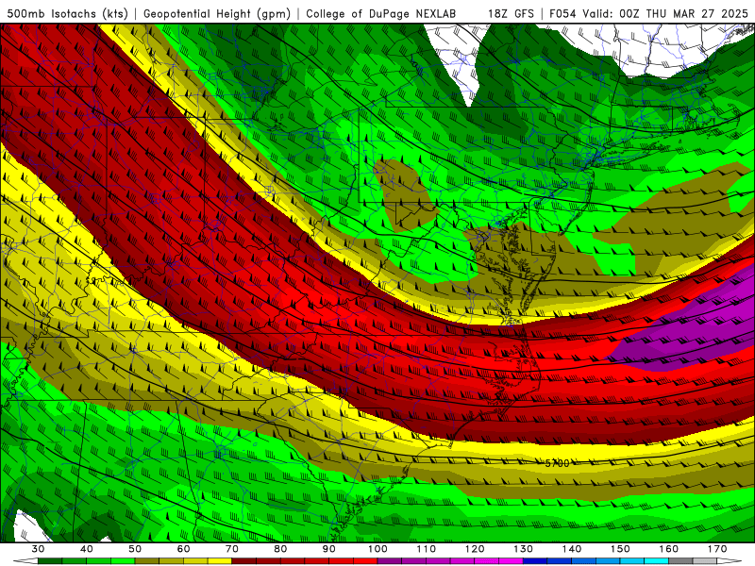Click the '170' legend value
The height and width of the screenshot is (566, 755).
coord(717,549)
